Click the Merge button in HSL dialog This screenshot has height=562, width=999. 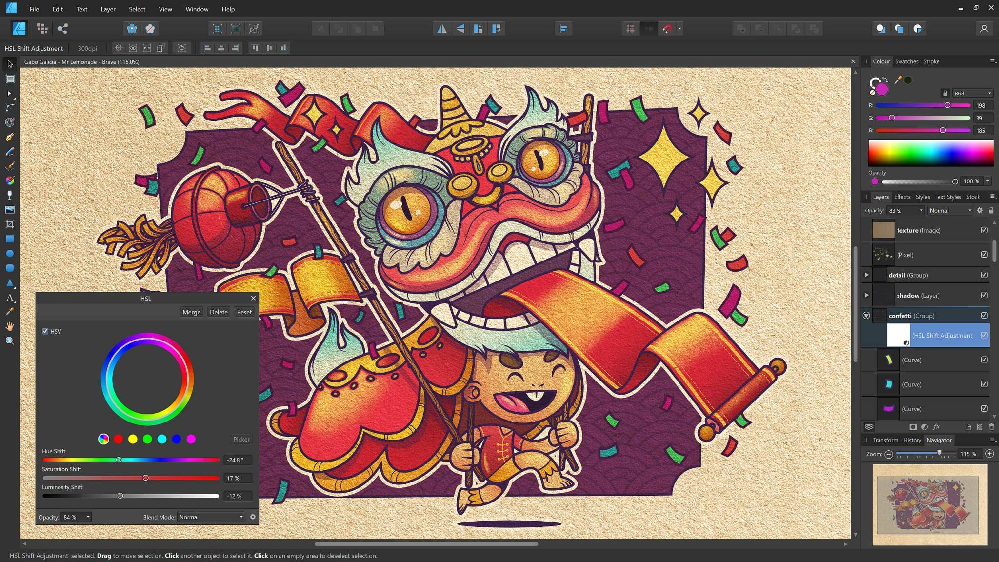pyautogui.click(x=191, y=312)
